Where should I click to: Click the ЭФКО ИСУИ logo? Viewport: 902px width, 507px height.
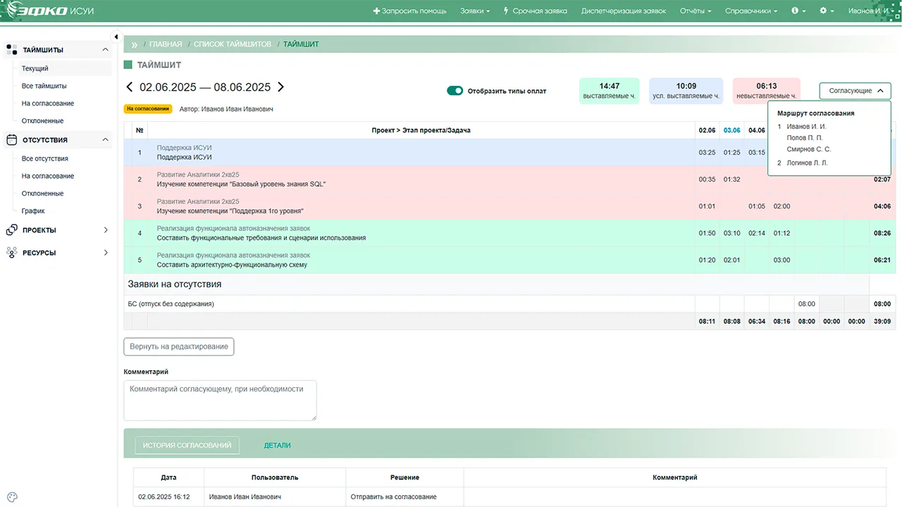tap(49, 11)
